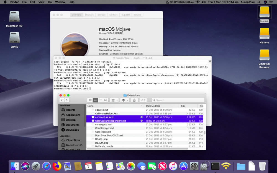Open Action gear dropdown in Finder toolbar
The image size is (277, 173).
point(125,100)
